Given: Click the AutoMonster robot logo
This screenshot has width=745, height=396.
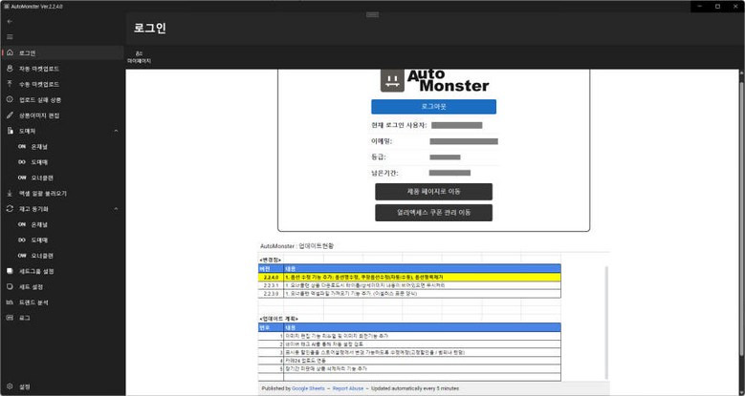Looking at the screenshot, I should 392,80.
